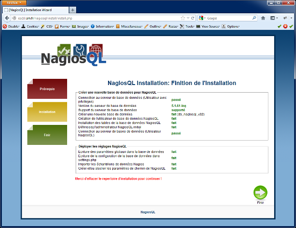Click the NagiosQL footer link
This screenshot has height=228, width=296.
(x=148, y=212)
